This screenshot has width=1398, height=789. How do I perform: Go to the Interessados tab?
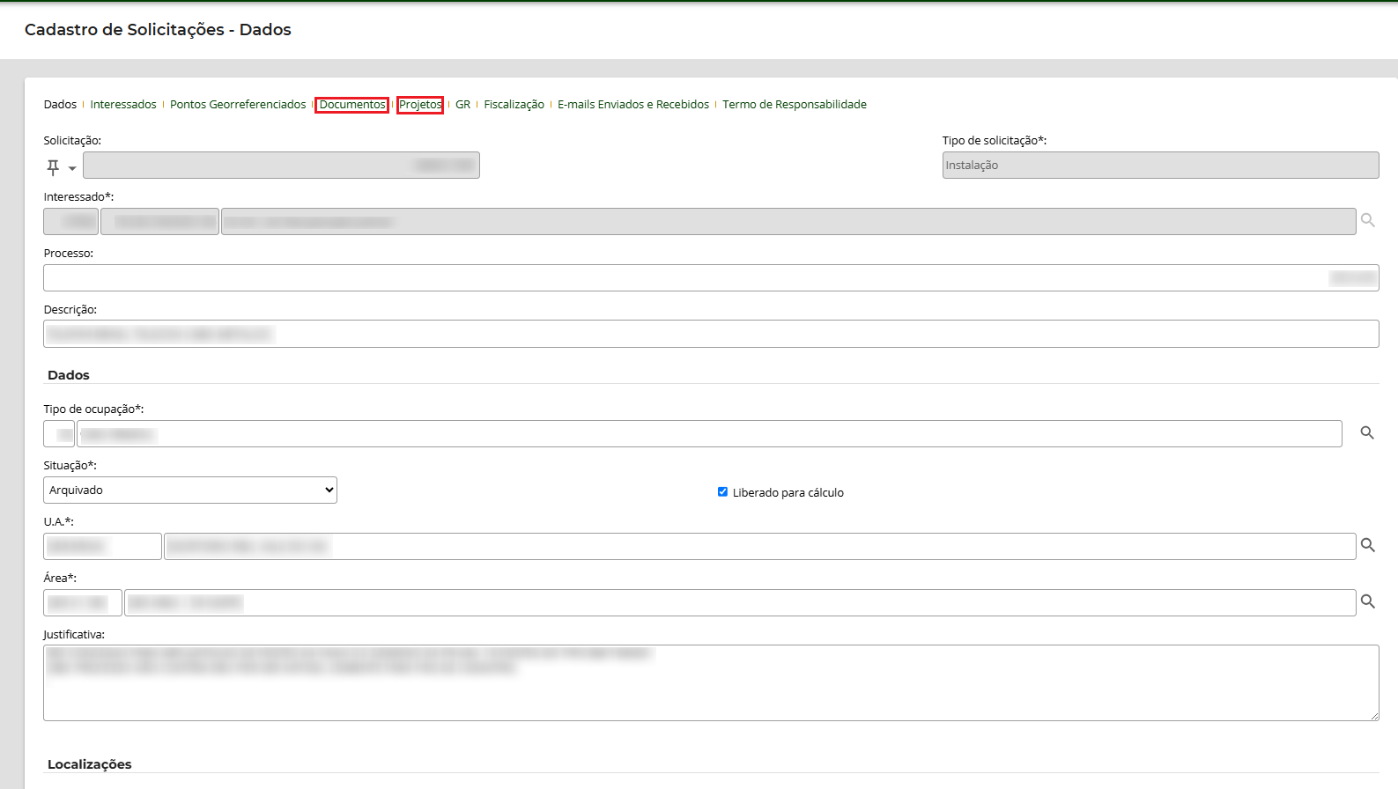[x=123, y=105]
